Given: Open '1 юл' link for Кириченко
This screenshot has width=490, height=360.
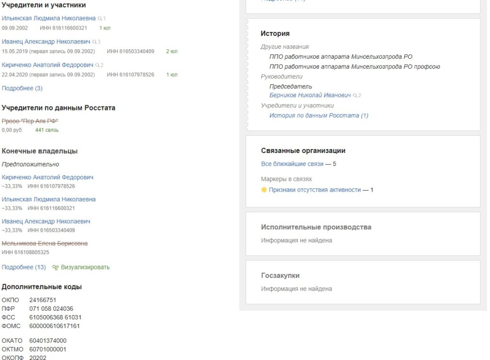Looking at the screenshot, I should click(x=172, y=75).
